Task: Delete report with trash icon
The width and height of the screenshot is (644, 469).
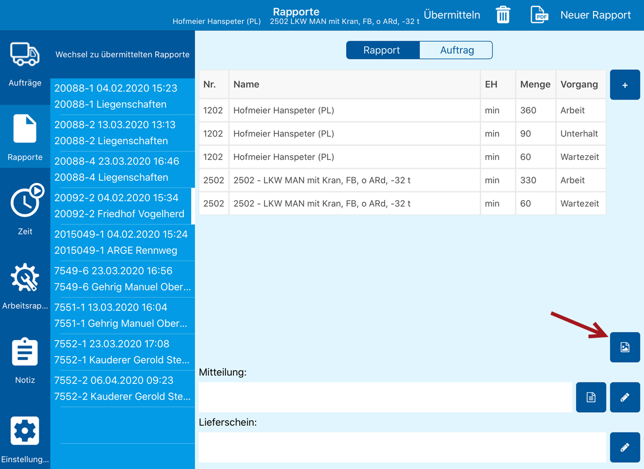Action: (503, 15)
